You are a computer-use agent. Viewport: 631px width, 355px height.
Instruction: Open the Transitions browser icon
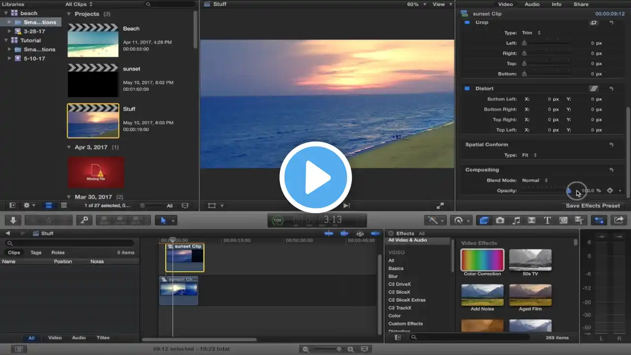[x=531, y=220]
